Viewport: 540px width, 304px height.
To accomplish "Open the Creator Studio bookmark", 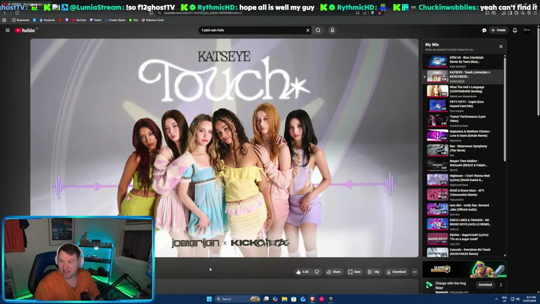I will 115,20.
